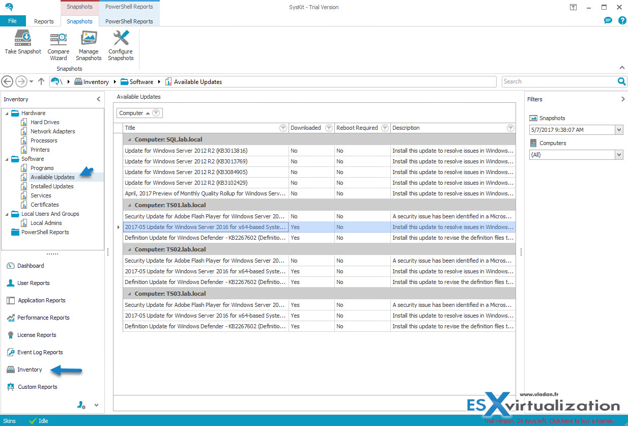
Task: Filter the Reboot Required column
Action: (385, 128)
